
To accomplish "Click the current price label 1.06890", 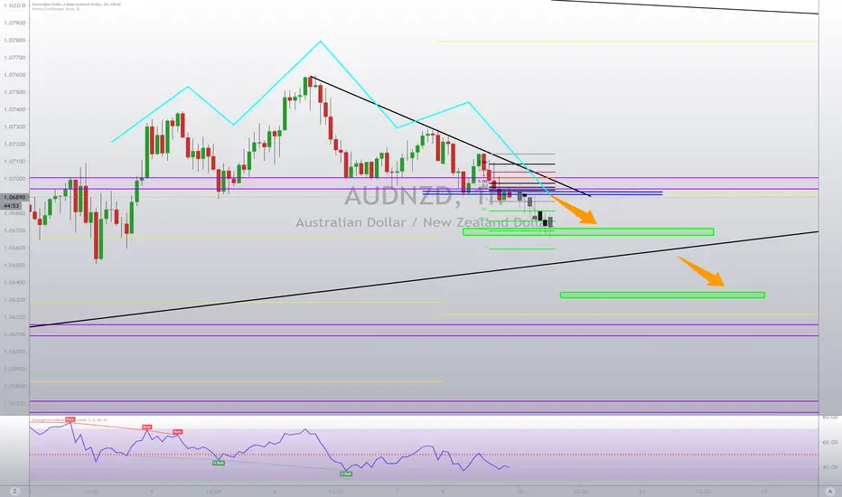I will point(14,197).
